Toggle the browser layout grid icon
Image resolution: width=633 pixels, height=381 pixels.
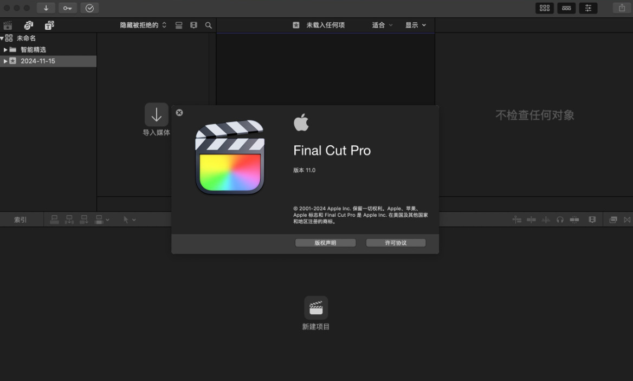(x=545, y=8)
